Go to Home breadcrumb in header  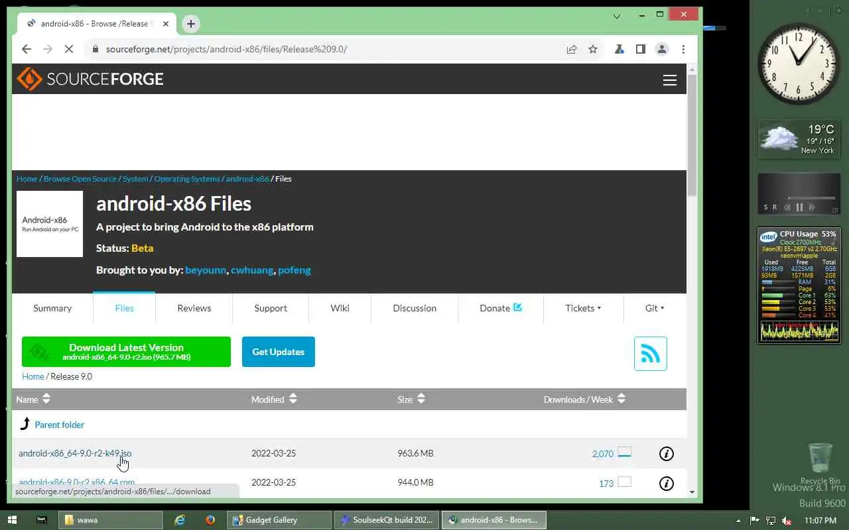click(27, 179)
